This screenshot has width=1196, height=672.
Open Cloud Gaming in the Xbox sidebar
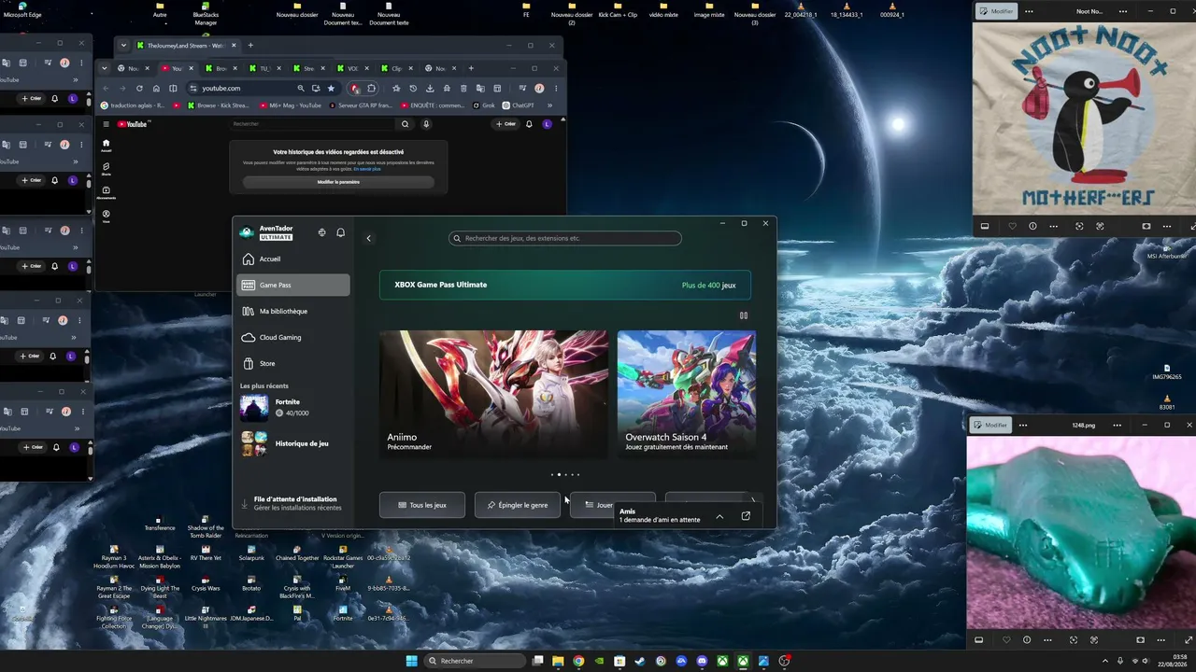[x=294, y=337]
